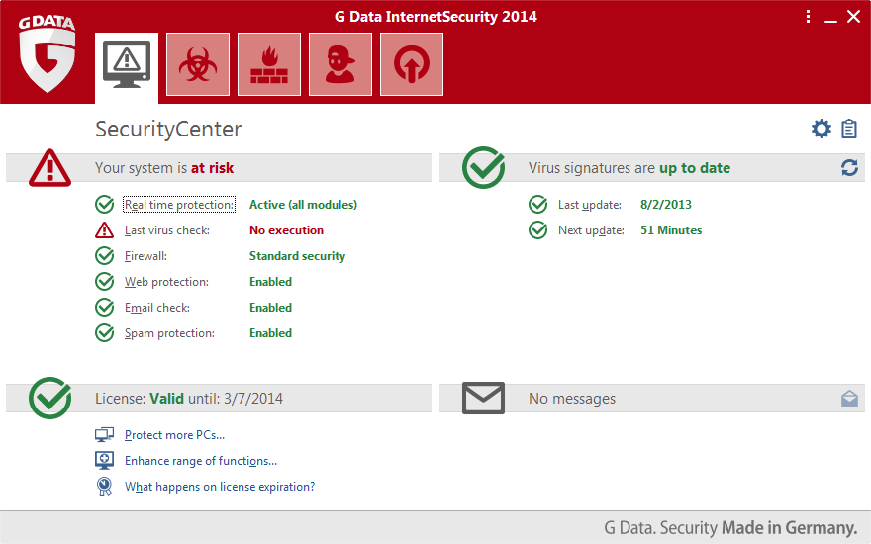Click the Web protection entry
The height and width of the screenshot is (544, 871).
pyautogui.click(x=166, y=282)
